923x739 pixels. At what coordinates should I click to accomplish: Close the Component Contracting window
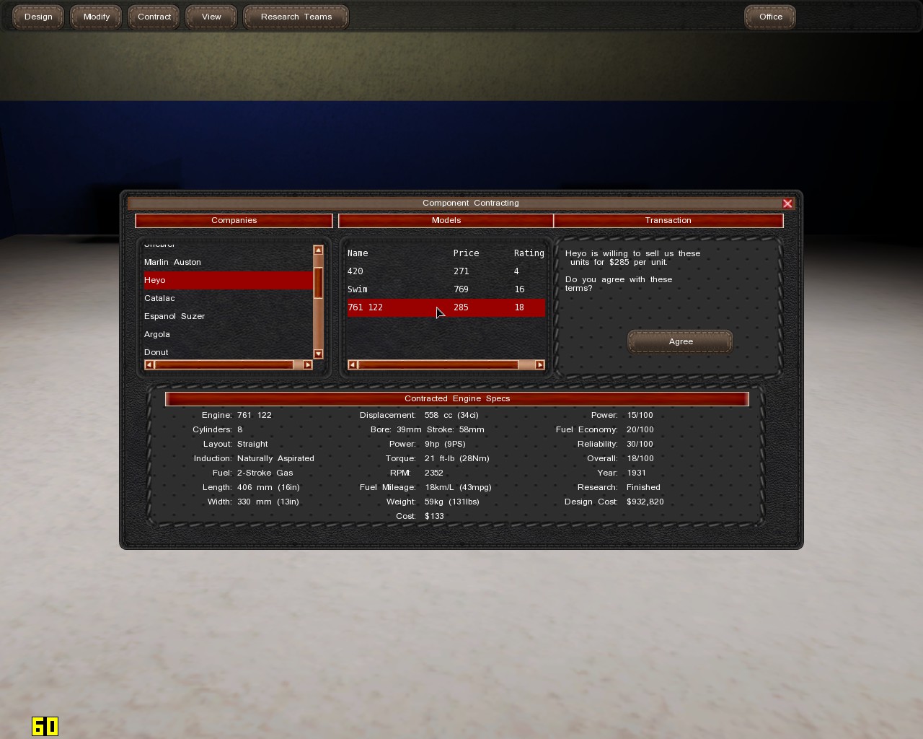coord(787,204)
